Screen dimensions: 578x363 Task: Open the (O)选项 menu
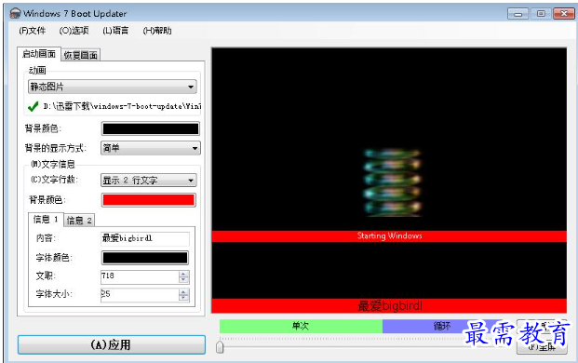point(74,31)
